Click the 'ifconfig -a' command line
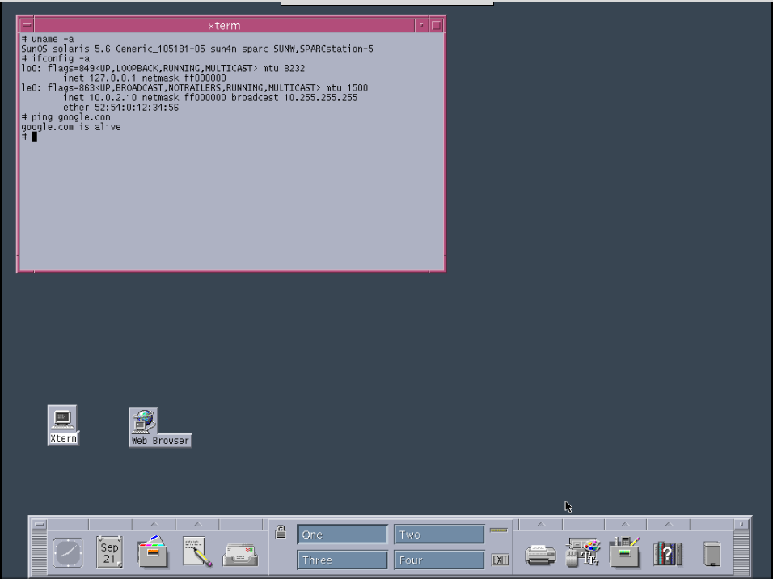The height and width of the screenshot is (579, 773). point(55,59)
